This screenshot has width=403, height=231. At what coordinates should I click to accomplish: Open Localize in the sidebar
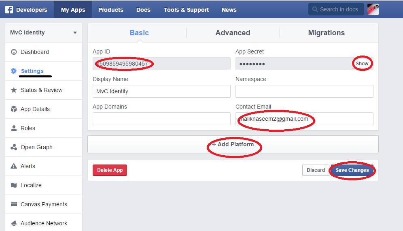click(x=44, y=186)
